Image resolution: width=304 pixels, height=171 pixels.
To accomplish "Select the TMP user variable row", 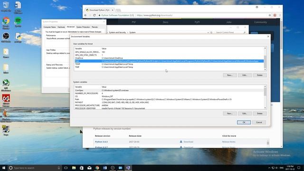I will coord(169,67).
